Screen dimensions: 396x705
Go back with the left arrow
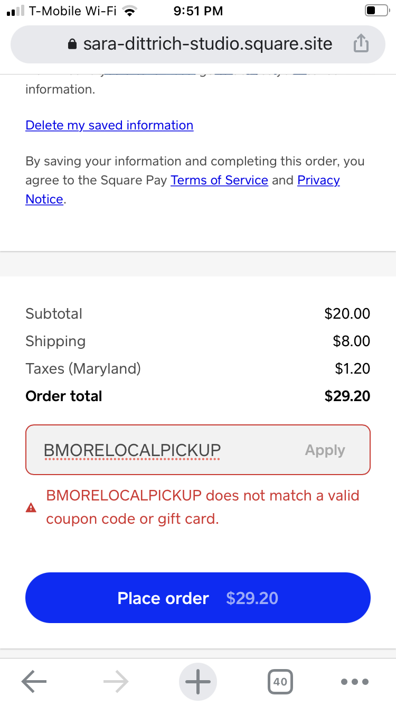pos(34,682)
